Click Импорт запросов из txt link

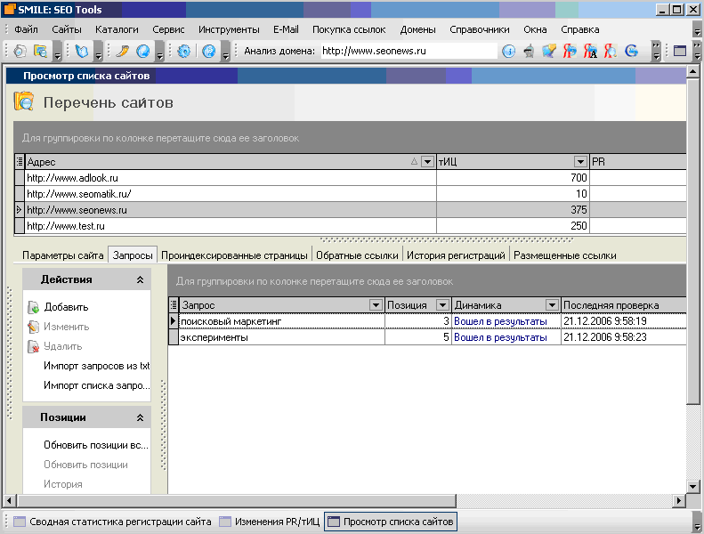tap(96, 366)
